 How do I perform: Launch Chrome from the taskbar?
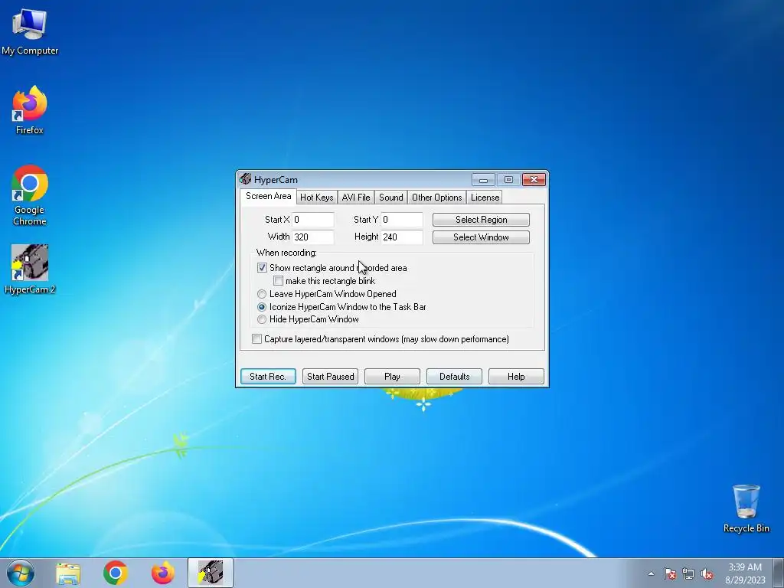tap(116, 573)
